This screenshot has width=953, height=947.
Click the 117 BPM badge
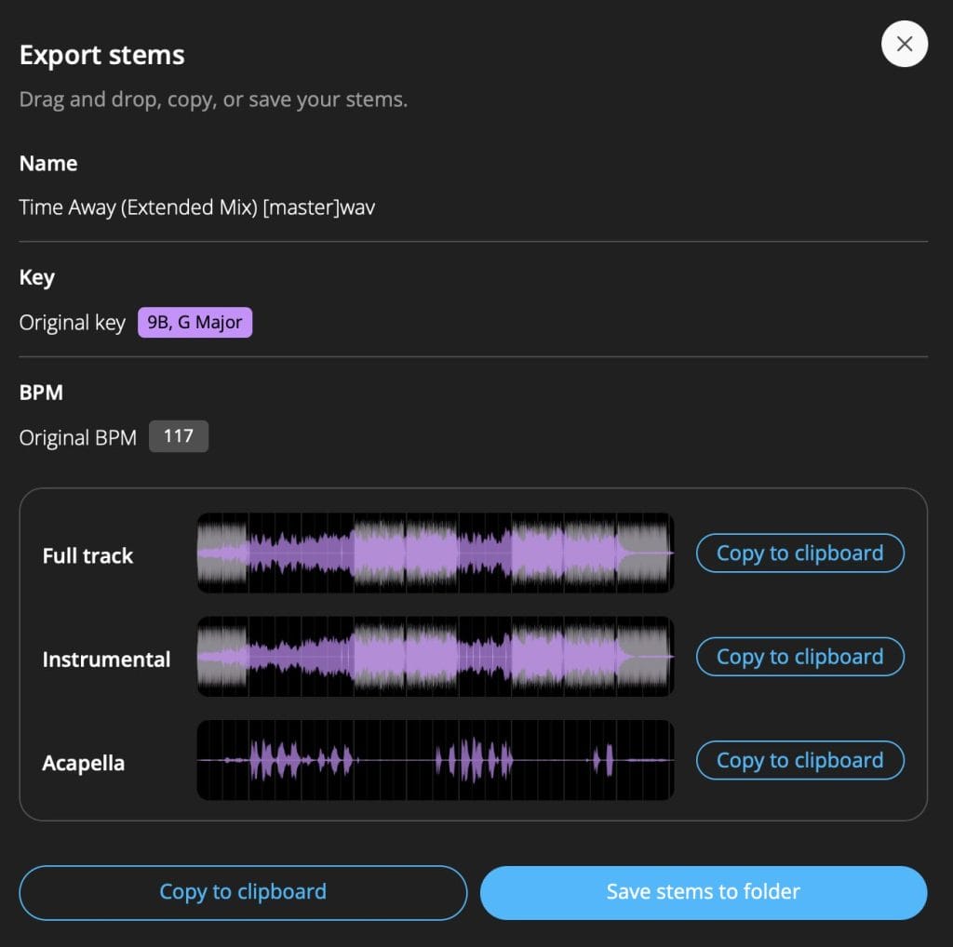(178, 436)
